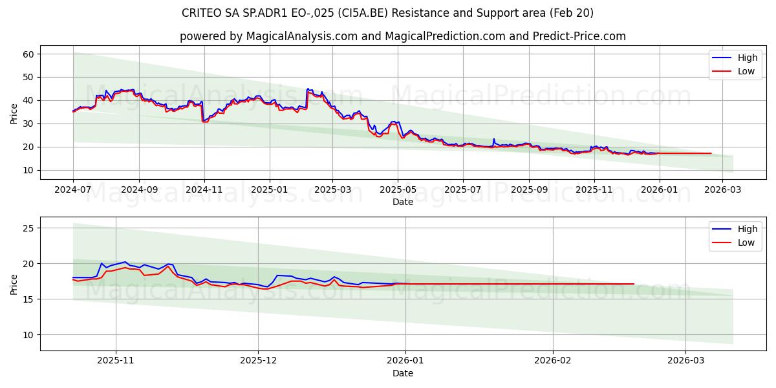Click the '30' y-axis tick on top chart
The width and height of the screenshot is (776, 388).
pyautogui.click(x=28, y=124)
